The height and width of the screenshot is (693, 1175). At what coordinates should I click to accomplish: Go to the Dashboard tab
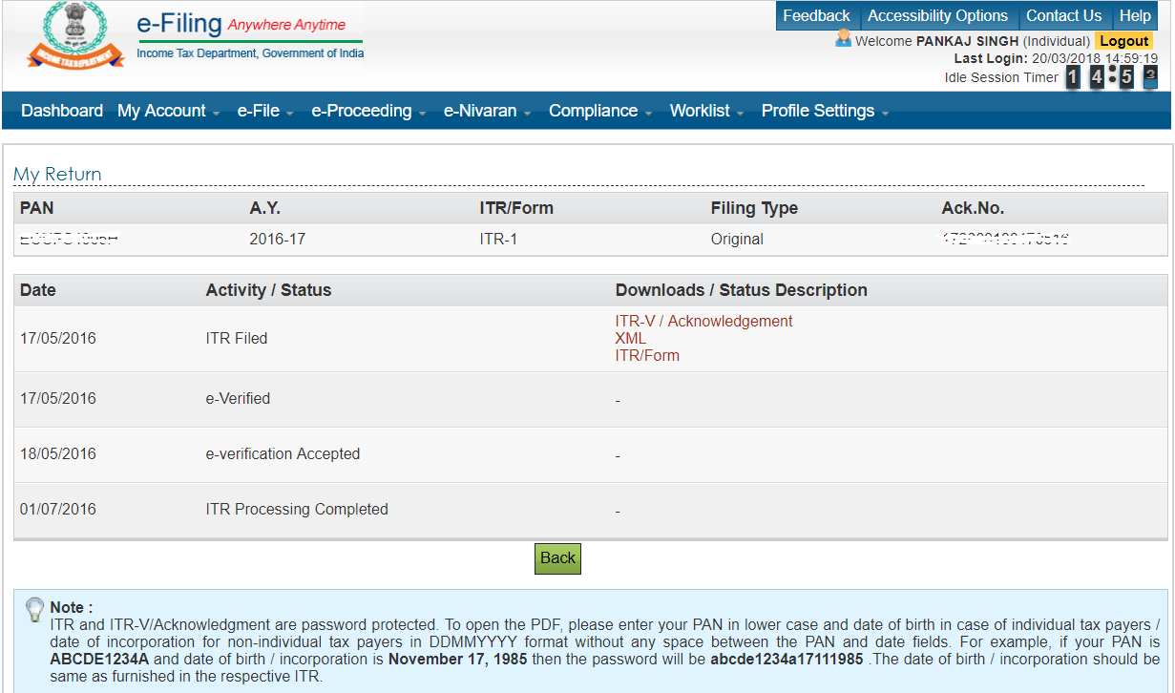(61, 110)
